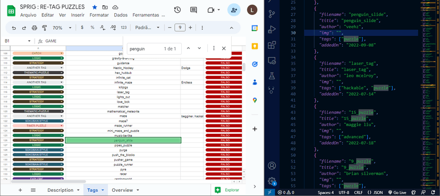Click the penguin search input field

(x=145, y=49)
